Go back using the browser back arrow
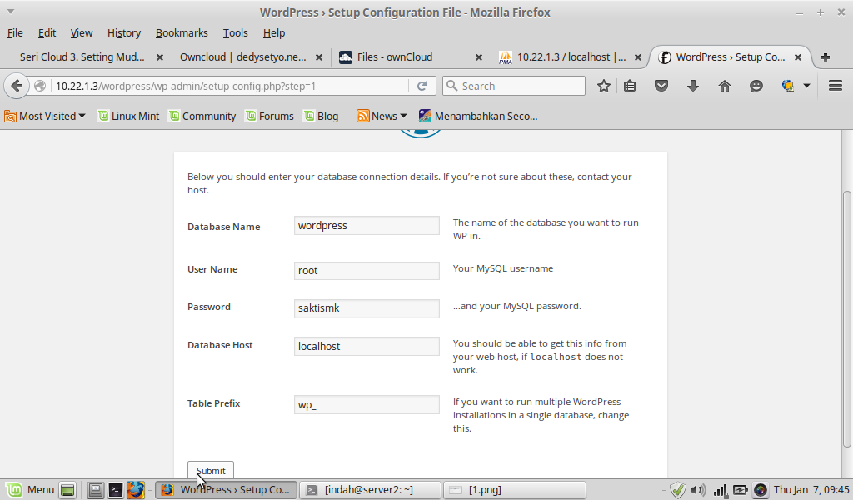The image size is (853, 500). pyautogui.click(x=17, y=86)
